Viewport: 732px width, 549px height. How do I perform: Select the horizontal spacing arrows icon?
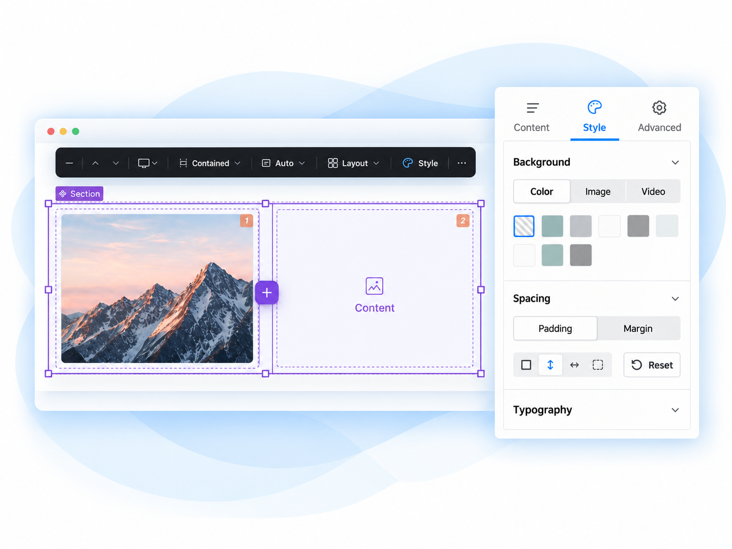(574, 365)
